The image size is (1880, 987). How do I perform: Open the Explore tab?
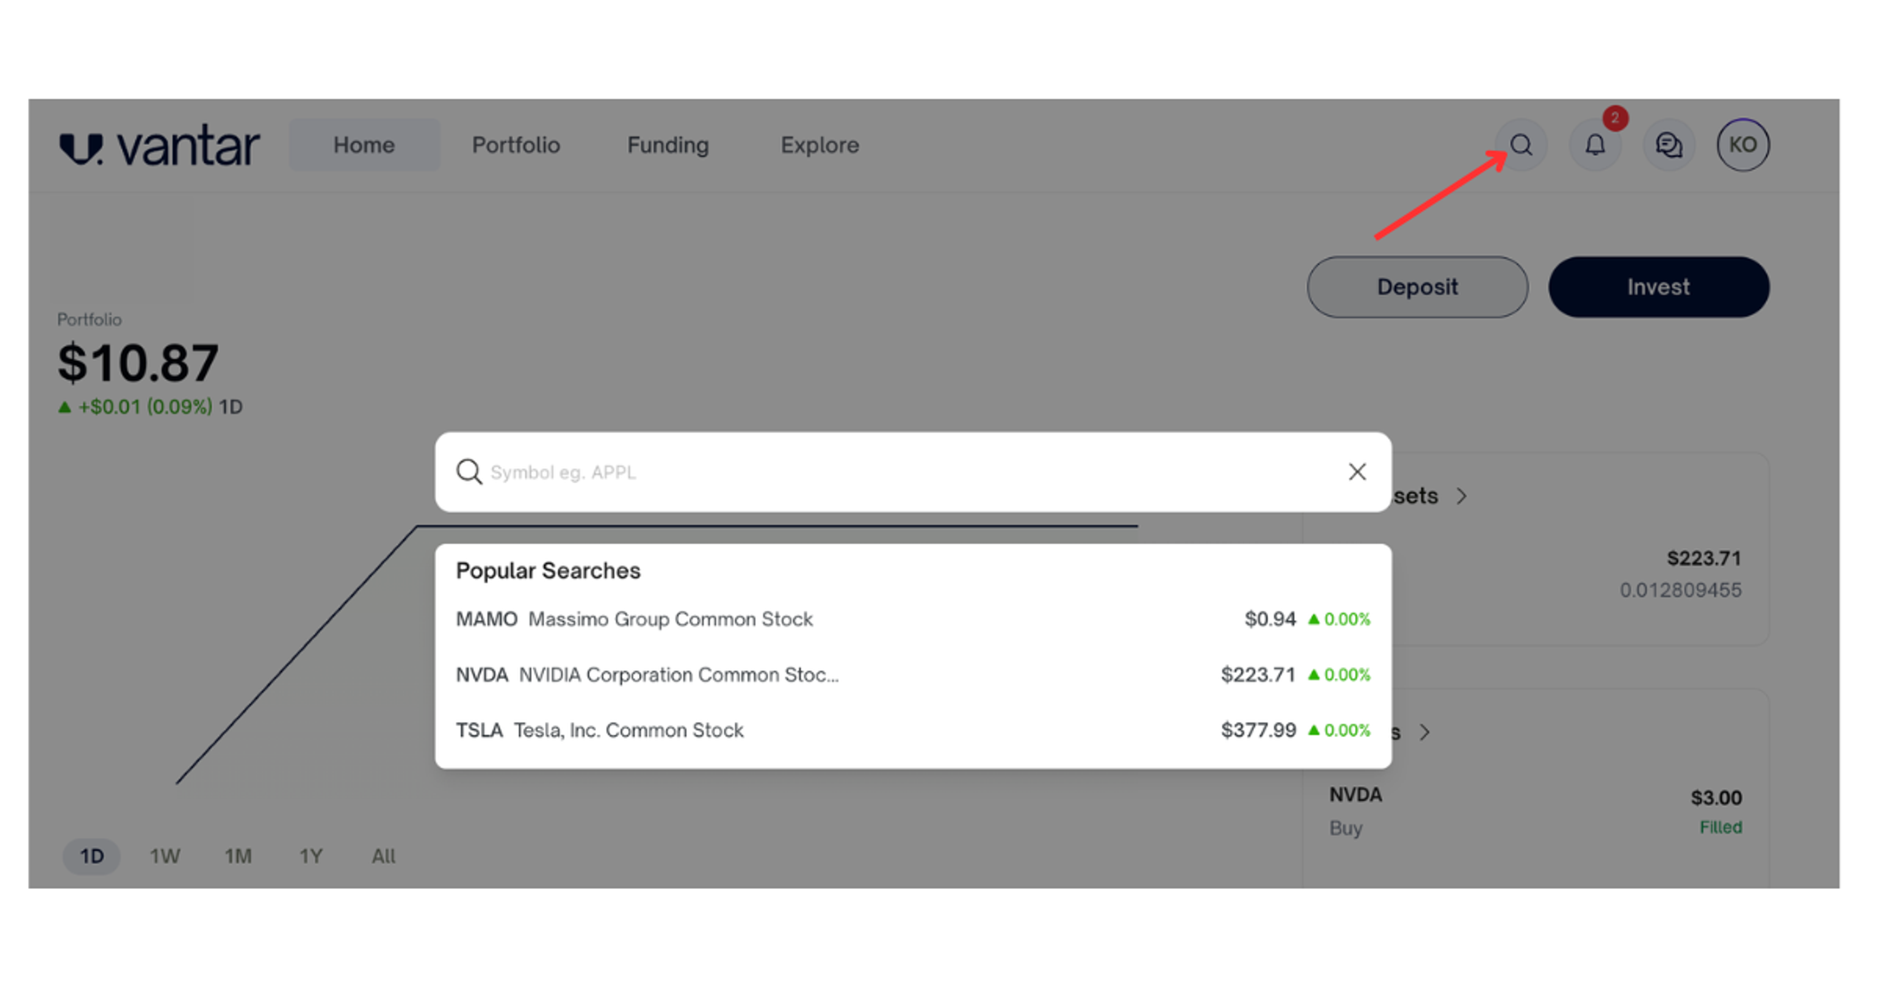click(820, 144)
